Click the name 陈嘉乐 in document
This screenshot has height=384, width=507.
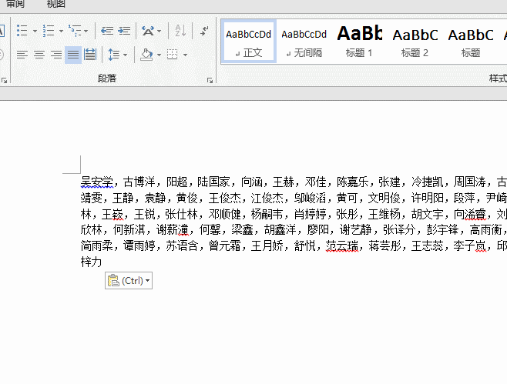(352, 182)
